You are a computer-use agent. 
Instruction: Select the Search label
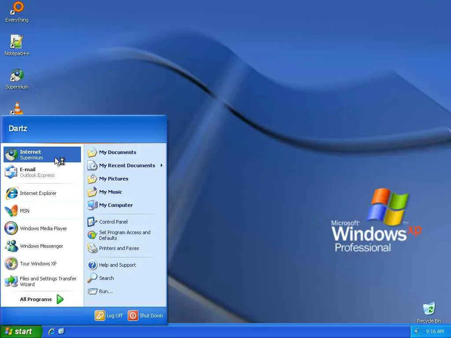(x=107, y=278)
